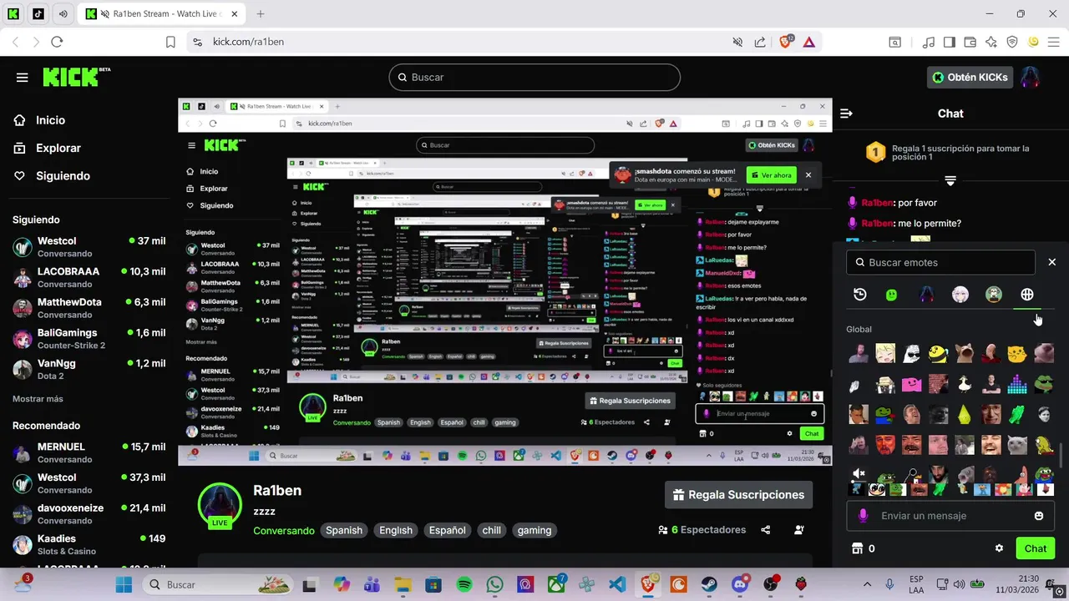Open a new browser tab
The image size is (1069, 601).
point(261,14)
